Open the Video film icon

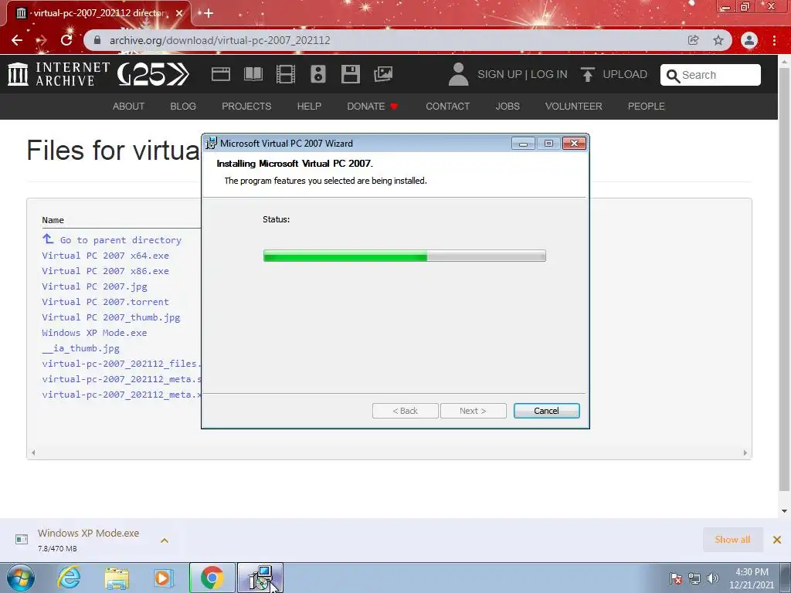[x=286, y=74]
